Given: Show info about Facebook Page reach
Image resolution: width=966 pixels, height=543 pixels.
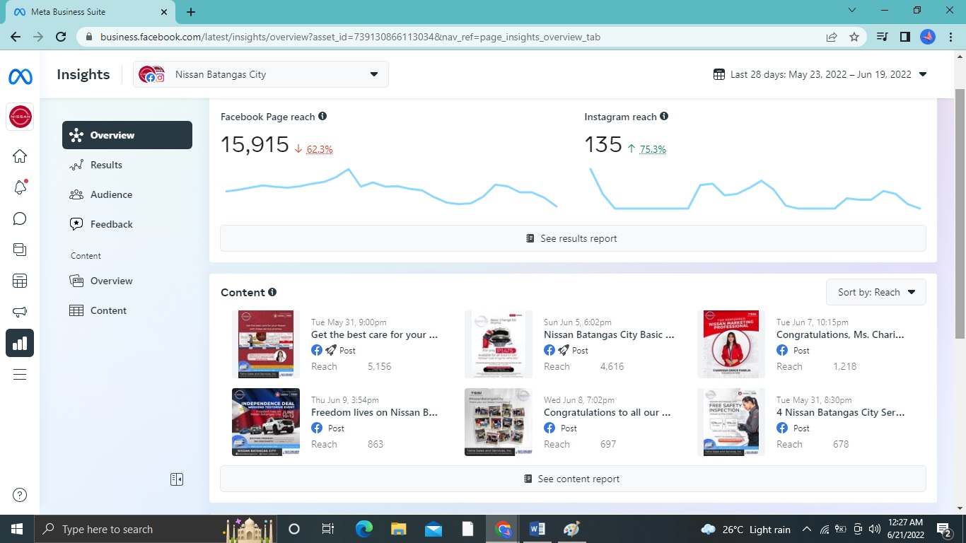Looking at the screenshot, I should click(322, 116).
